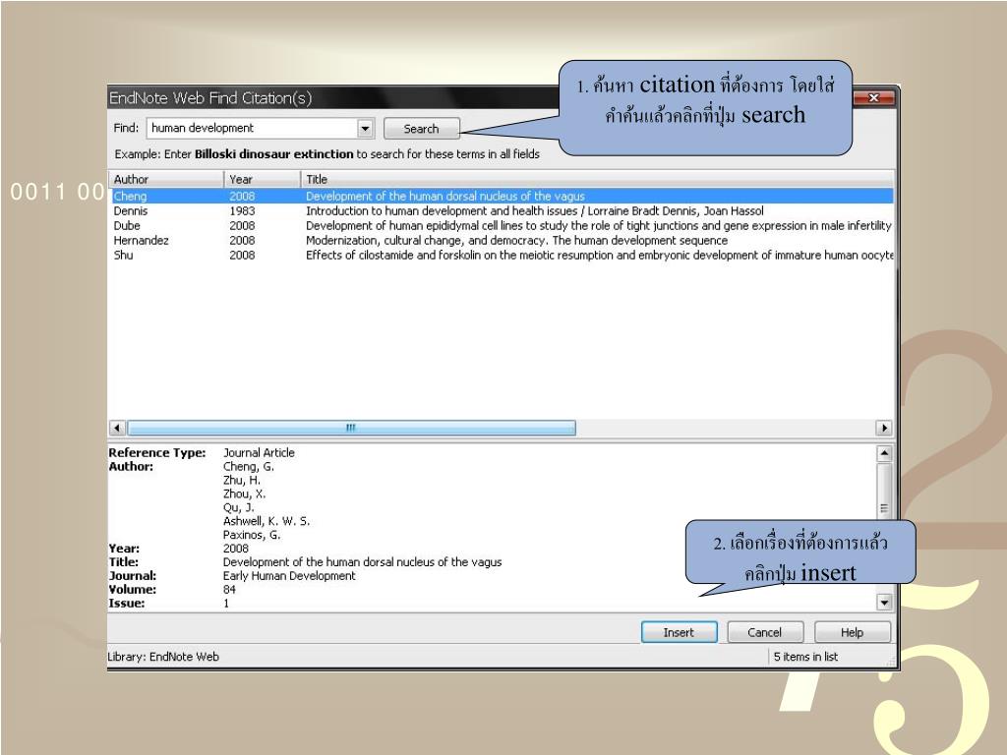
Task: Select the Dube 2008 citation row
Action: pyautogui.click(x=502, y=225)
